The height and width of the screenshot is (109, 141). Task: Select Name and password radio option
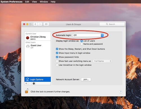click(x=81, y=44)
